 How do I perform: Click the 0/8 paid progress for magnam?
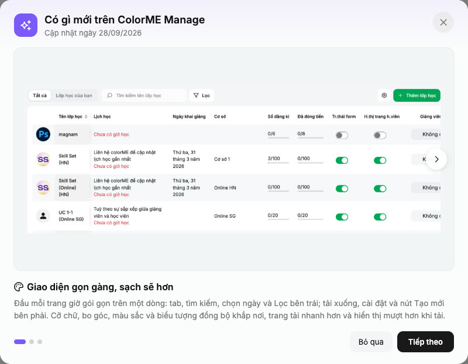pyautogui.click(x=310, y=135)
